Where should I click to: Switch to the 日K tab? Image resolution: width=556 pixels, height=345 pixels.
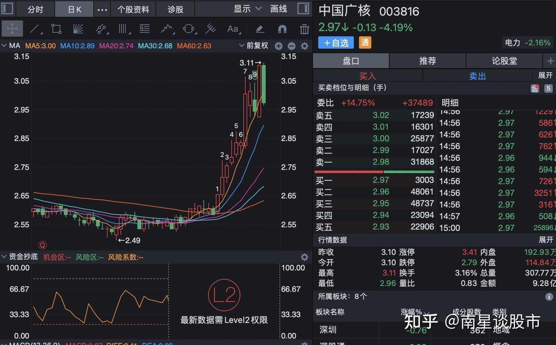[x=75, y=9]
